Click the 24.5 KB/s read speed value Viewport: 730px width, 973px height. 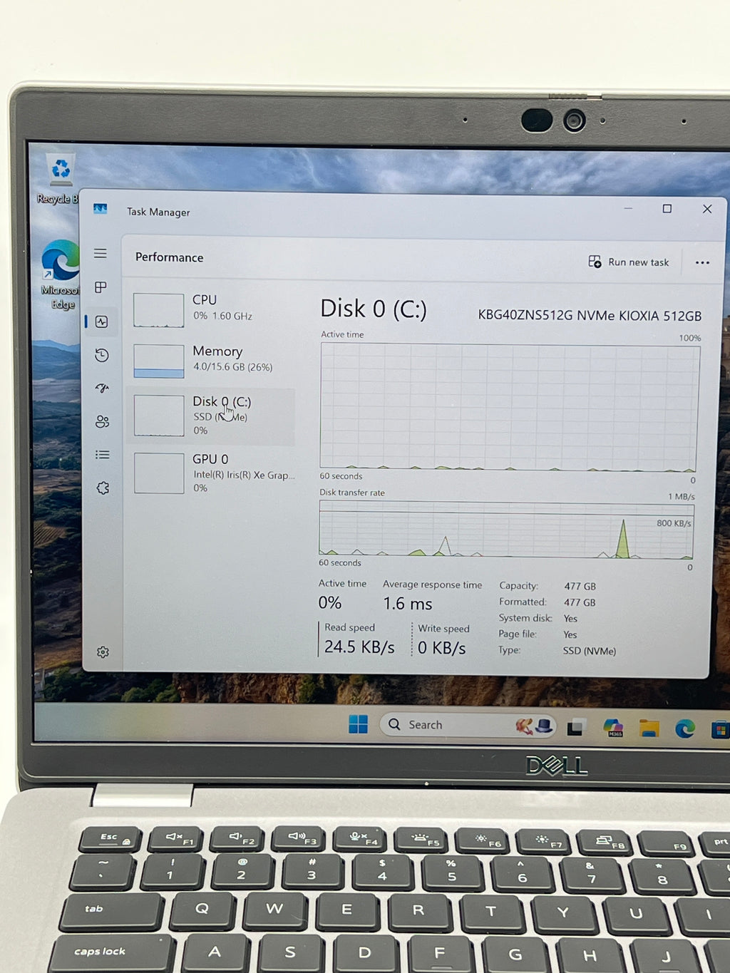point(359,647)
